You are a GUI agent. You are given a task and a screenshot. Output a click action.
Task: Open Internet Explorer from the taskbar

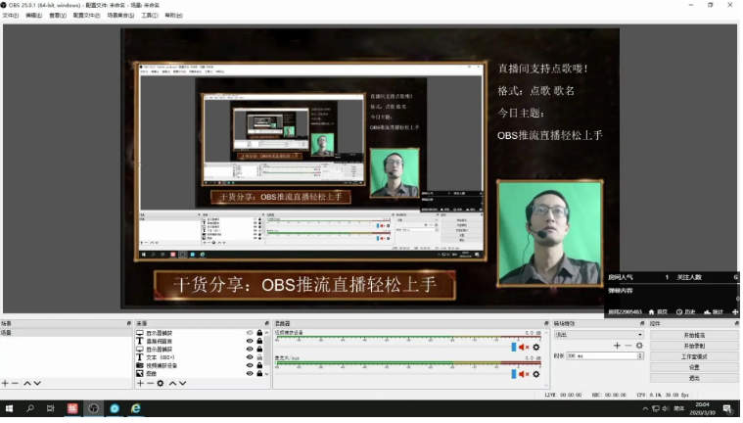135,408
